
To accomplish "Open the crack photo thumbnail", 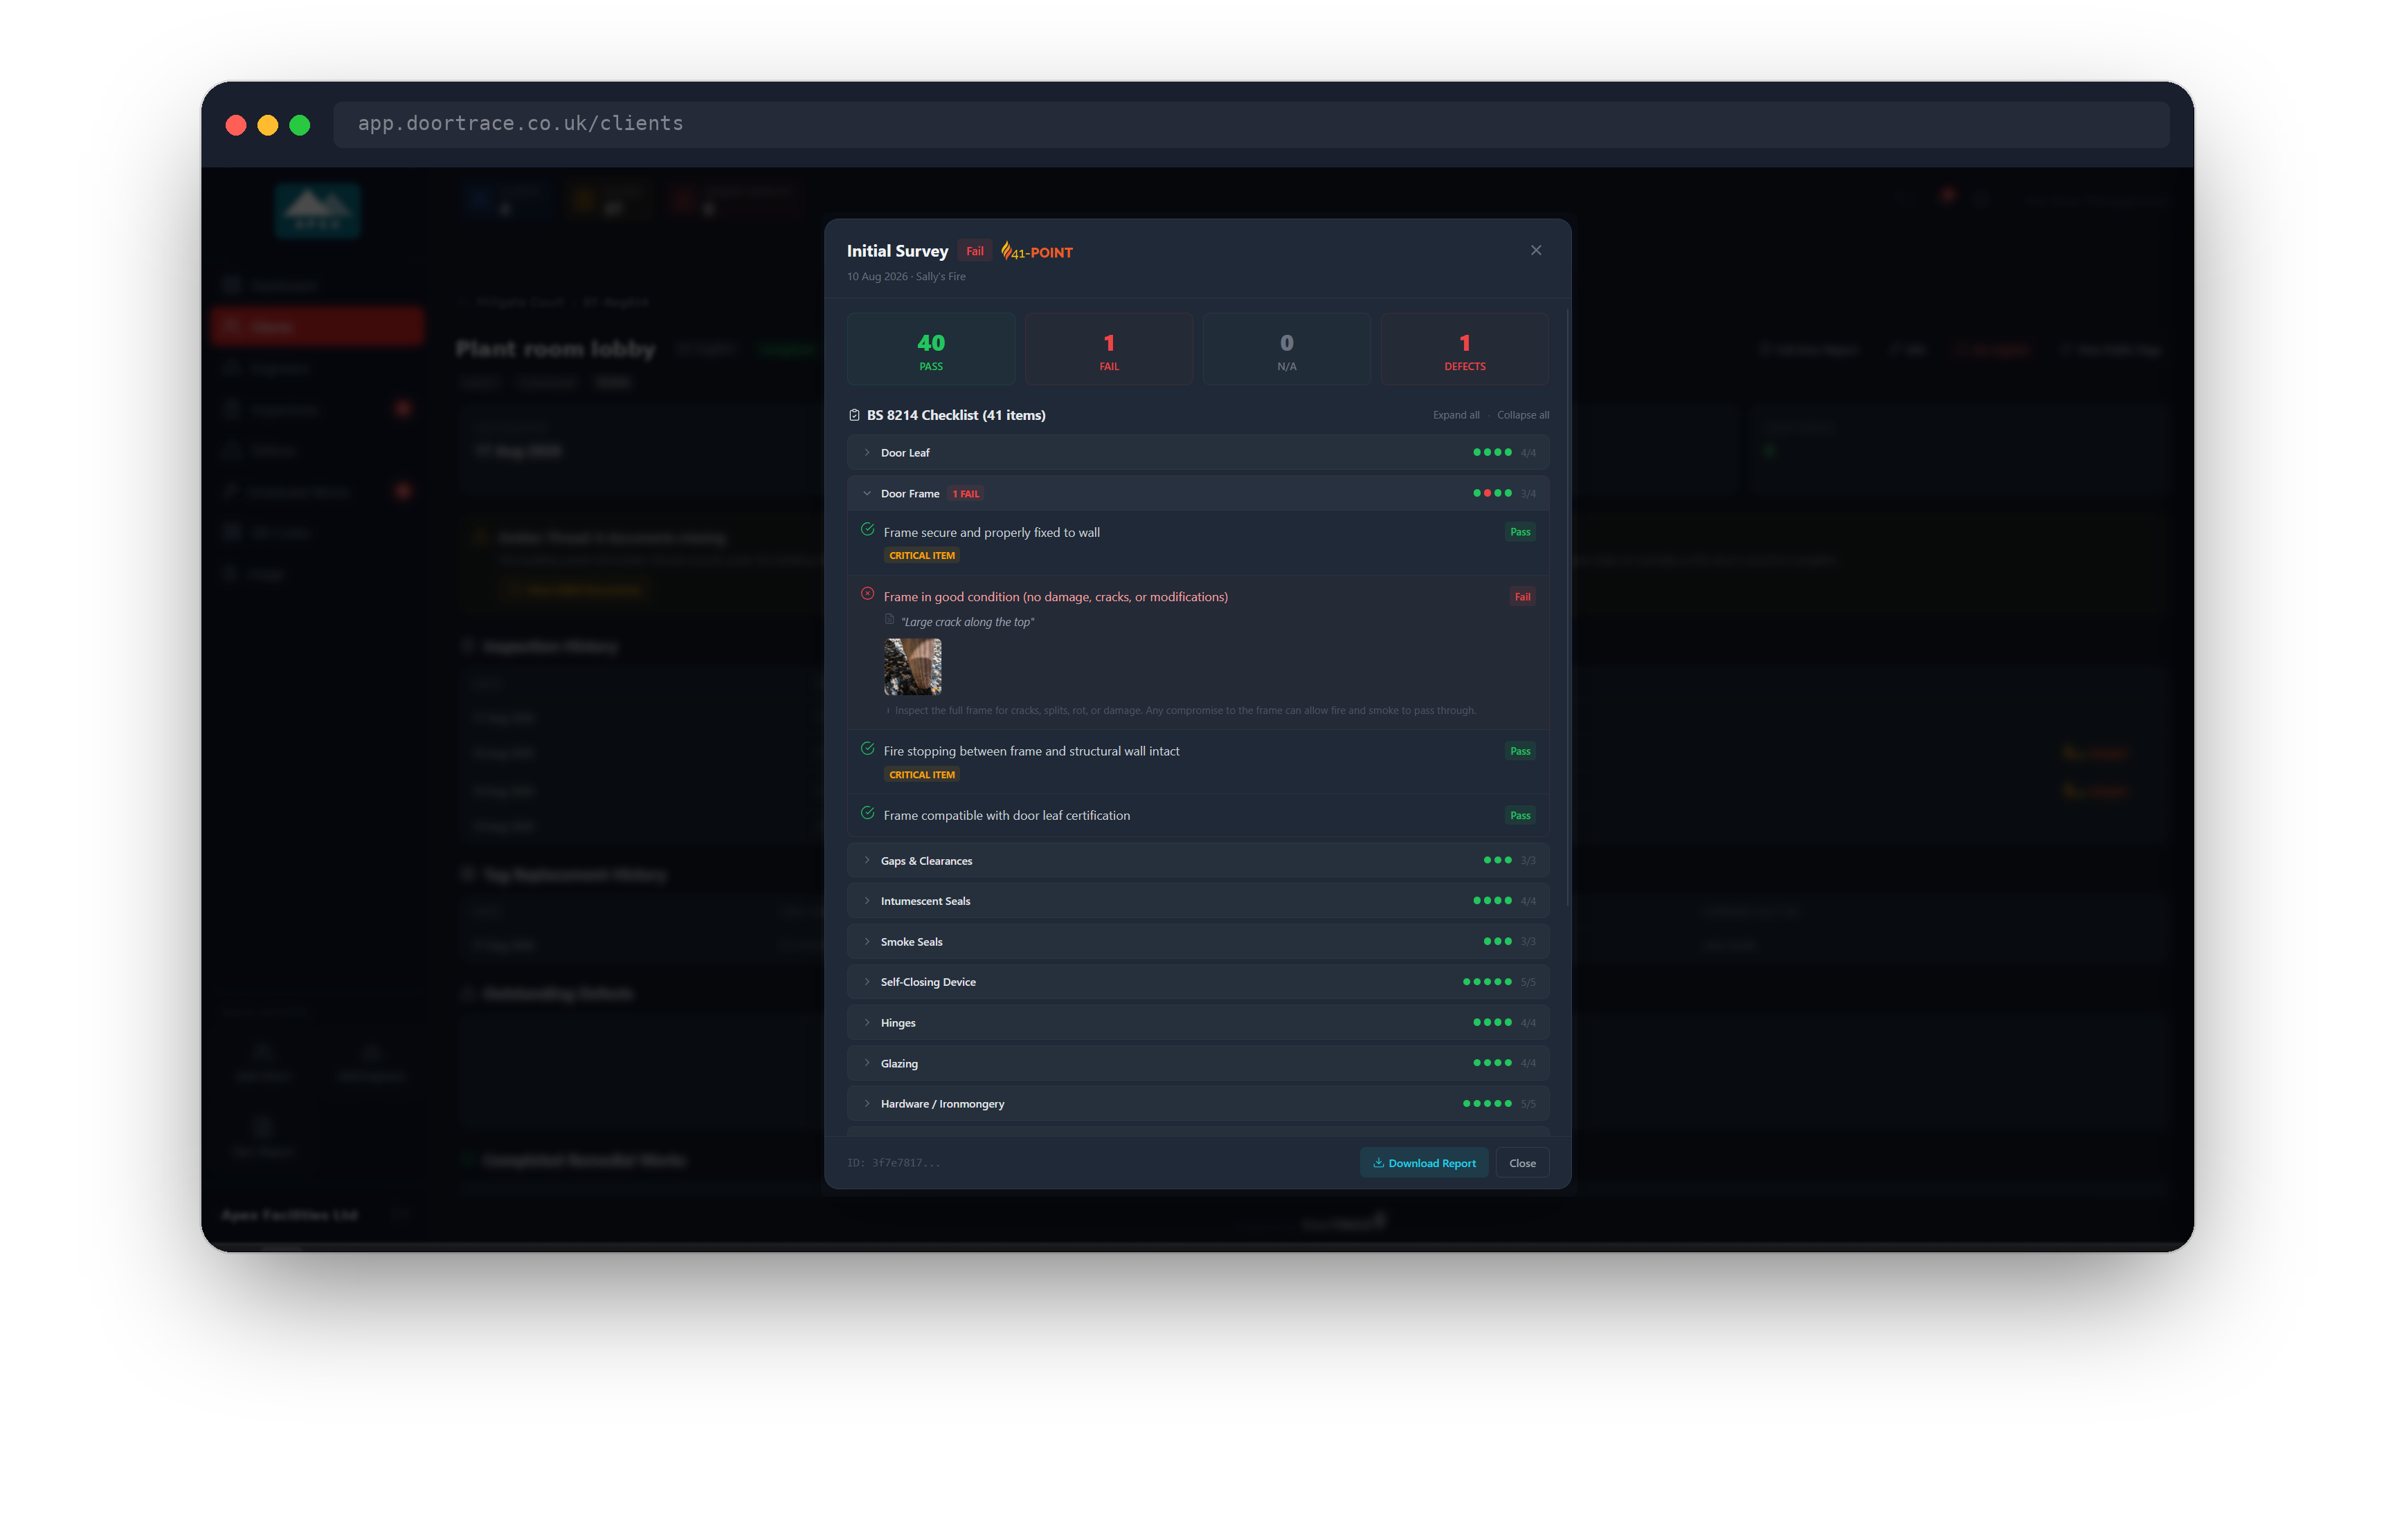I will tap(912, 667).
